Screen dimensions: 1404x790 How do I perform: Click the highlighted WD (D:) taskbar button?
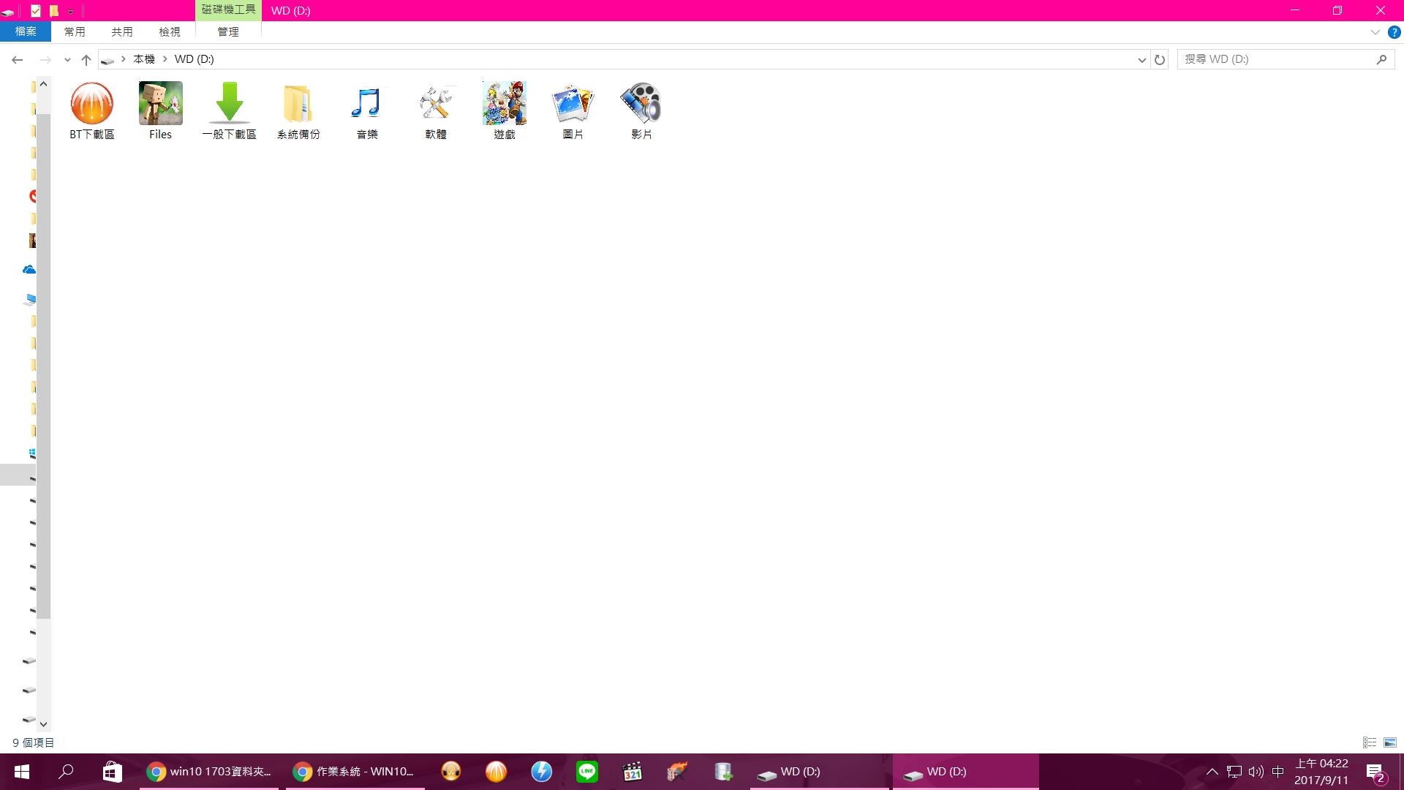[966, 772]
